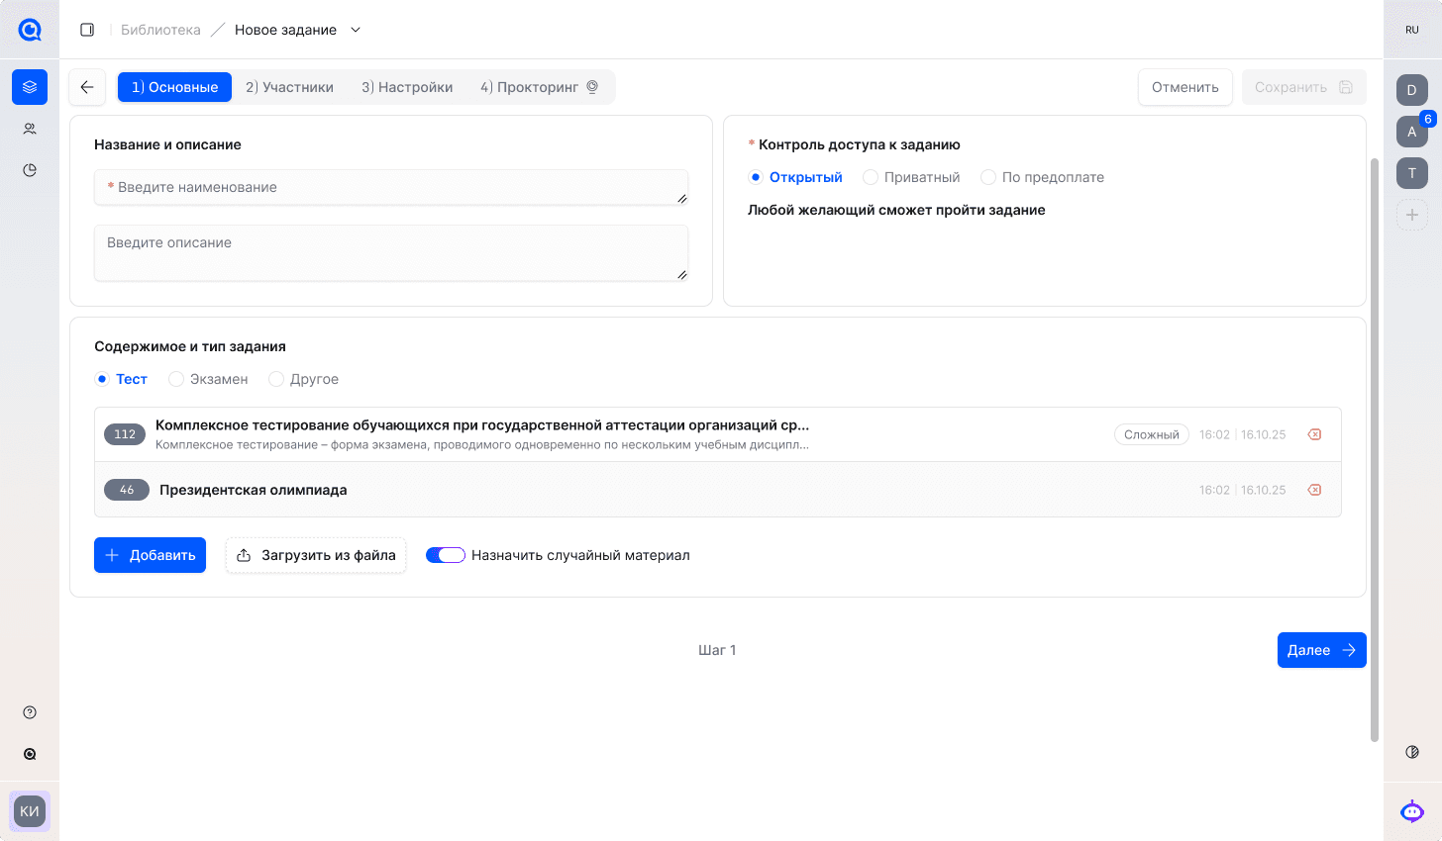The height and width of the screenshot is (841, 1442).
Task: Open the library layers icon in the sidebar
Action: pos(30,87)
